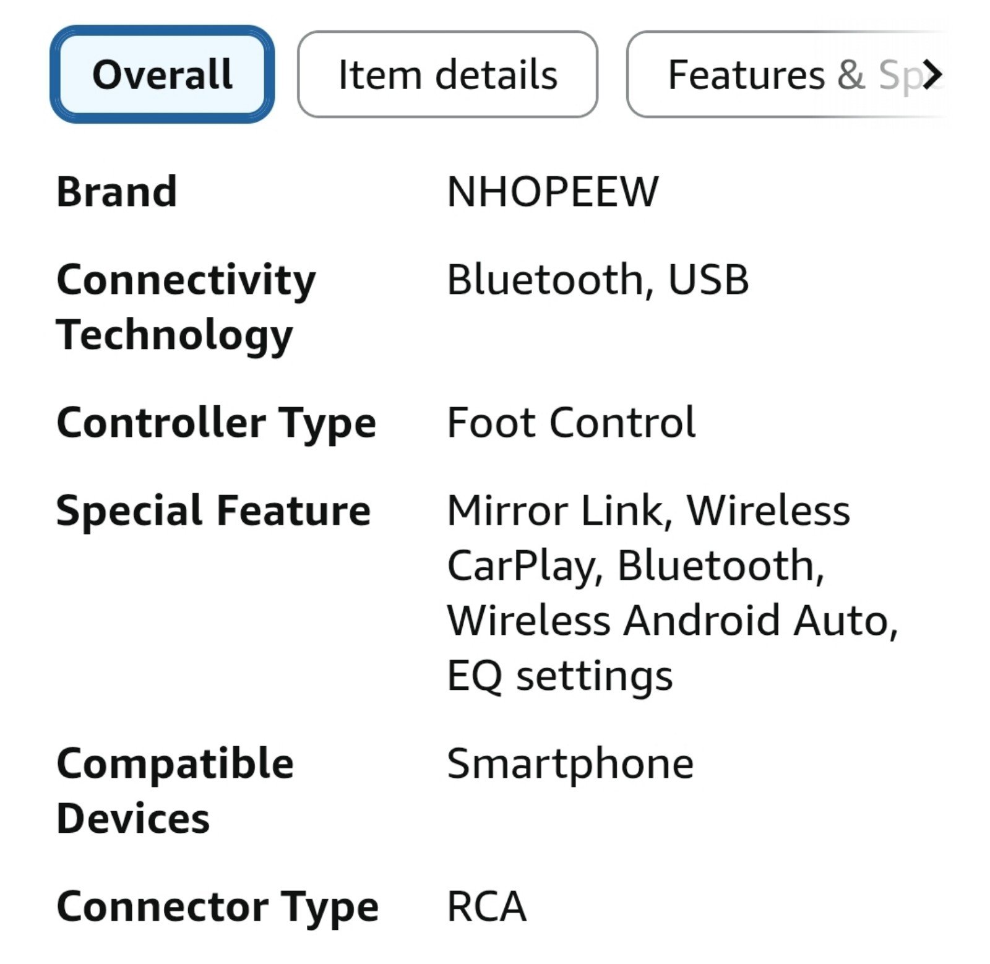990x964 pixels.
Task: Click the Wireless Android Auto text line
Action: point(673,621)
